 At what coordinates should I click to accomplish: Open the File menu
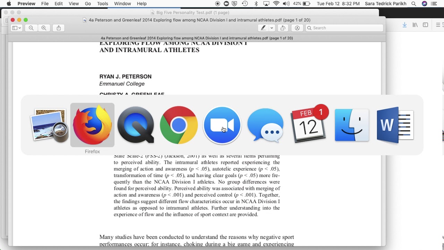(45, 3)
